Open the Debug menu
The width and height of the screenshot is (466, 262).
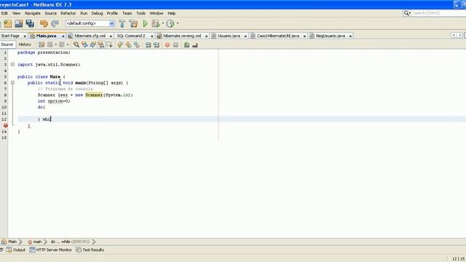(97, 13)
